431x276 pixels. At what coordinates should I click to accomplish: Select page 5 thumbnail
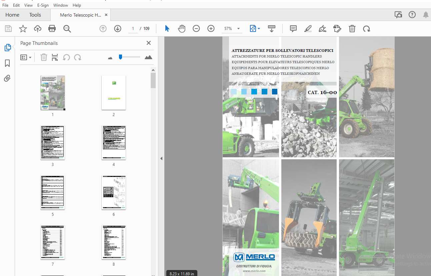point(53,193)
